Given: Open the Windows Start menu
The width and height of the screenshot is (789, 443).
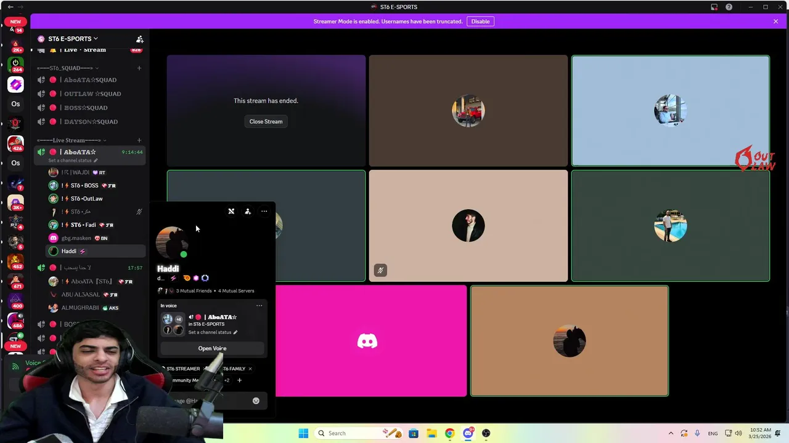Looking at the screenshot, I should pos(303,433).
